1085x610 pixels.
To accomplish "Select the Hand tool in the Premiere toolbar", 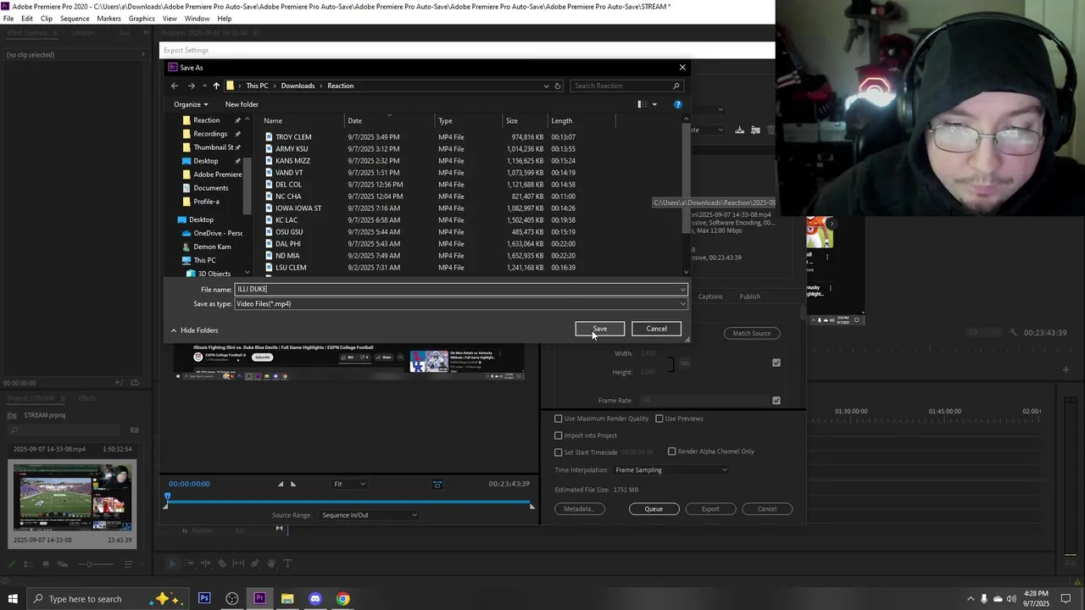I will [271, 563].
